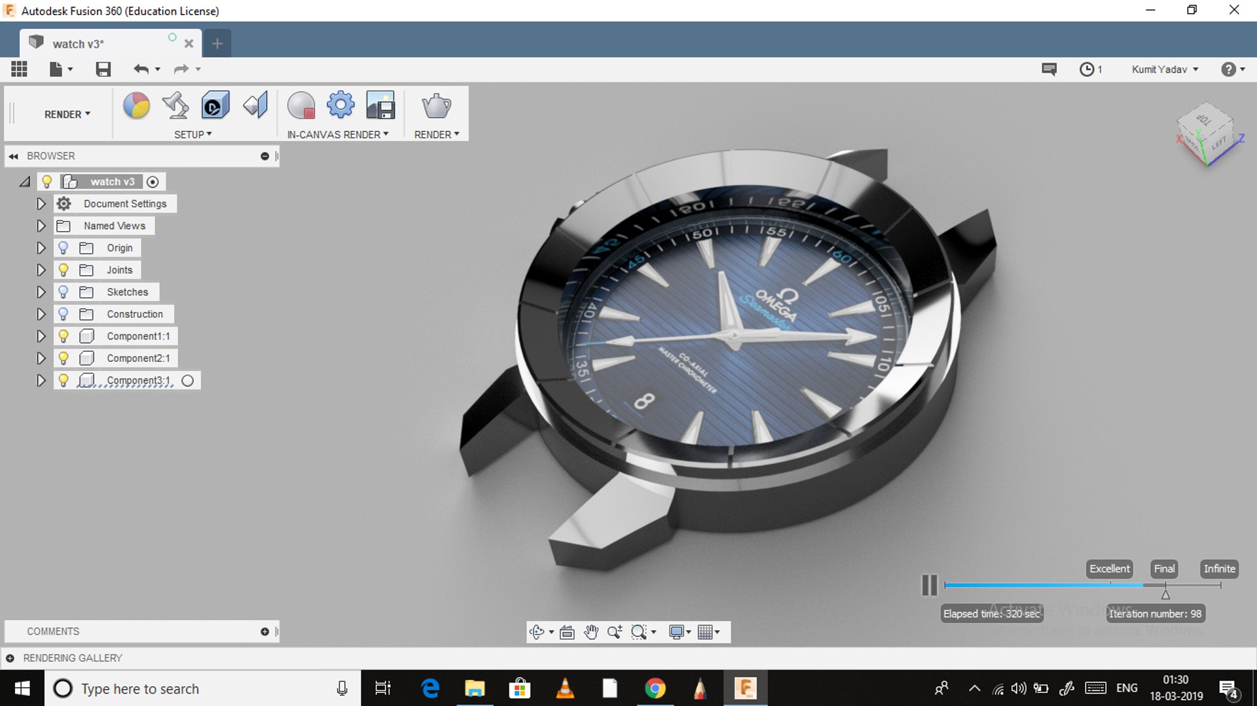1257x706 pixels.
Task: Toggle Construction folder visibility bulb
Action: tap(64, 314)
